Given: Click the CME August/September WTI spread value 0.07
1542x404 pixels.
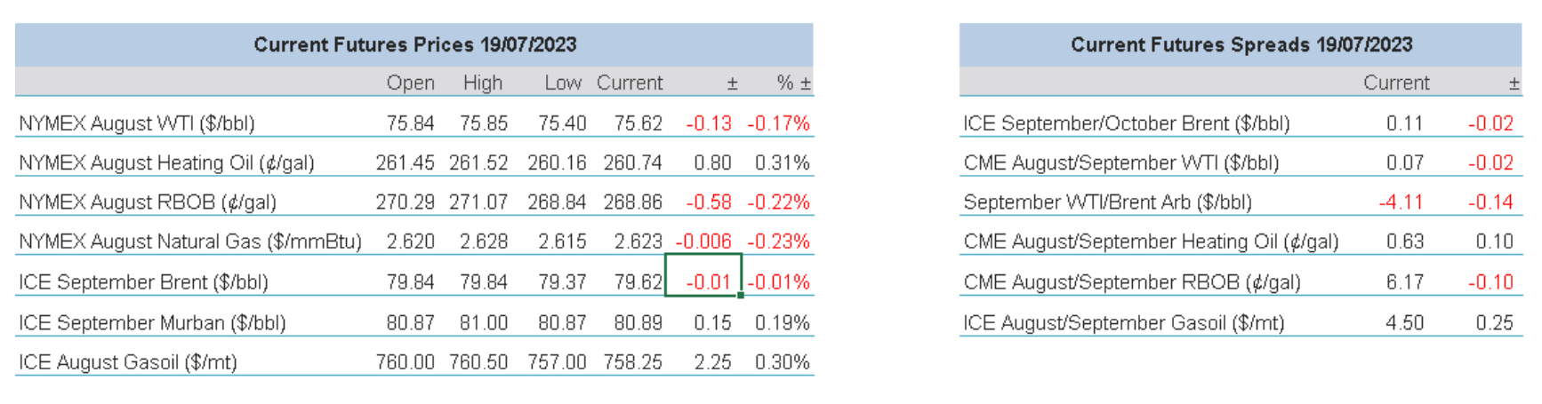Looking at the screenshot, I should (x=1404, y=163).
